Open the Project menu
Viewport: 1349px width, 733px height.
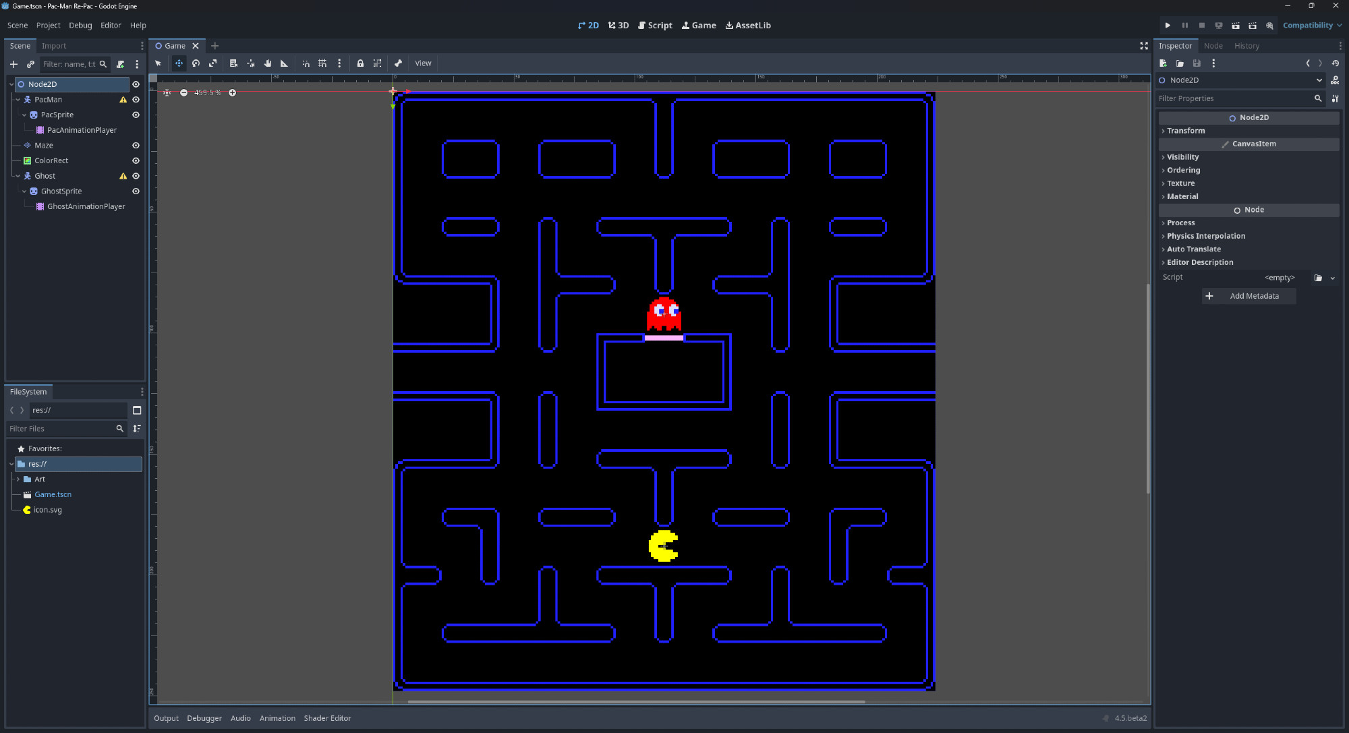(x=49, y=26)
